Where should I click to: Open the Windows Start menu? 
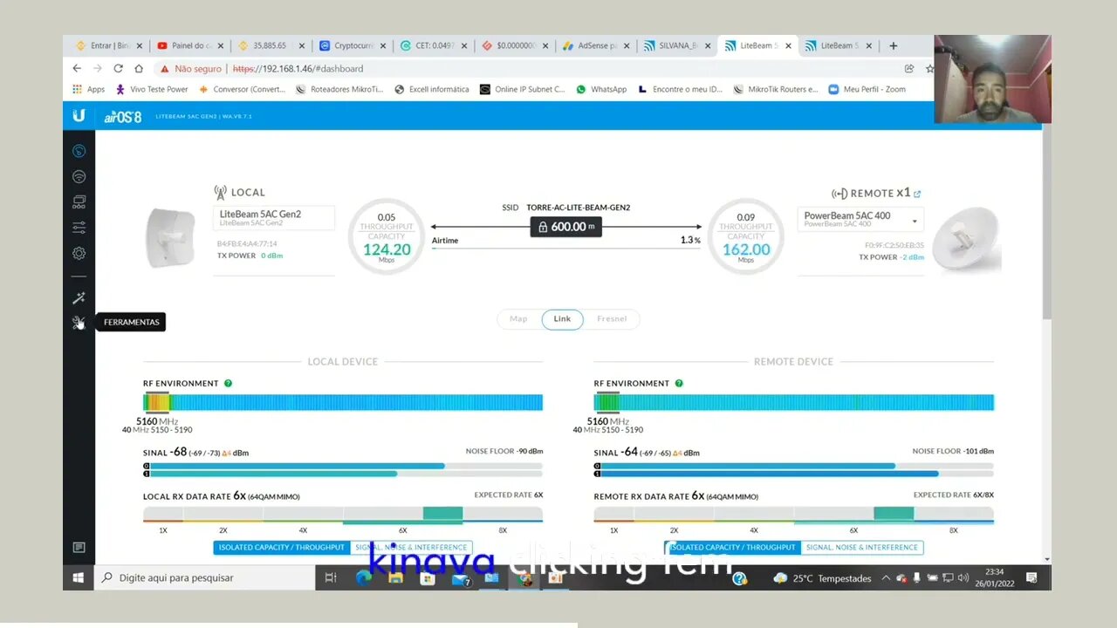(x=78, y=577)
